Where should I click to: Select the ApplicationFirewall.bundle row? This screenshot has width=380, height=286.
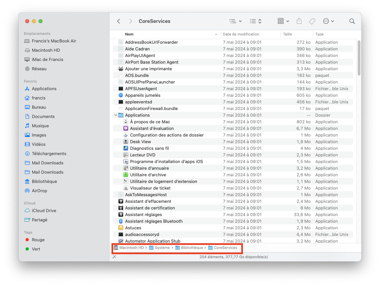tap(233, 109)
